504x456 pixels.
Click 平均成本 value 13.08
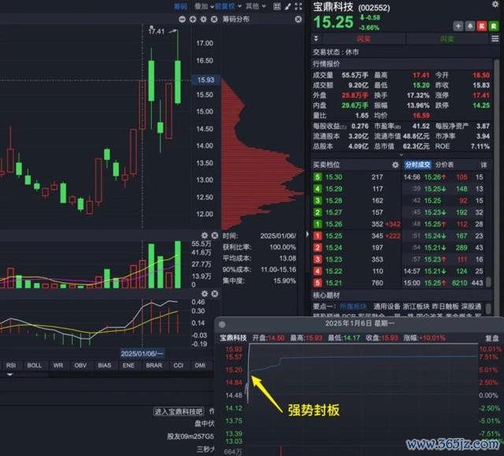coord(287,259)
